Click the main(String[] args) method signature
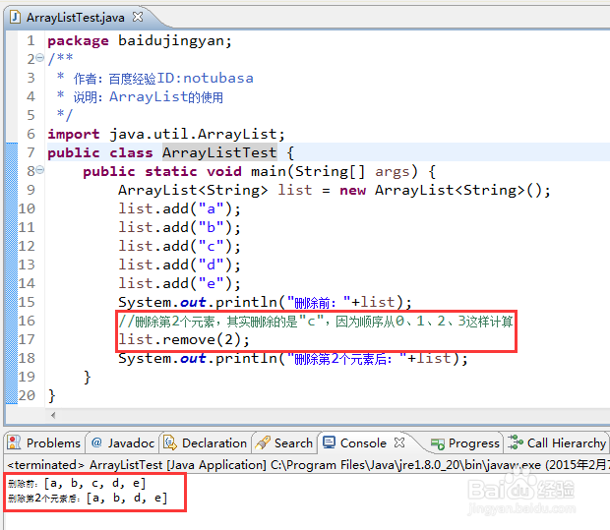 (x=335, y=171)
